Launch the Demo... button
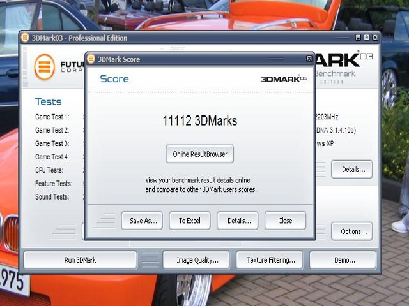 pos(343,260)
